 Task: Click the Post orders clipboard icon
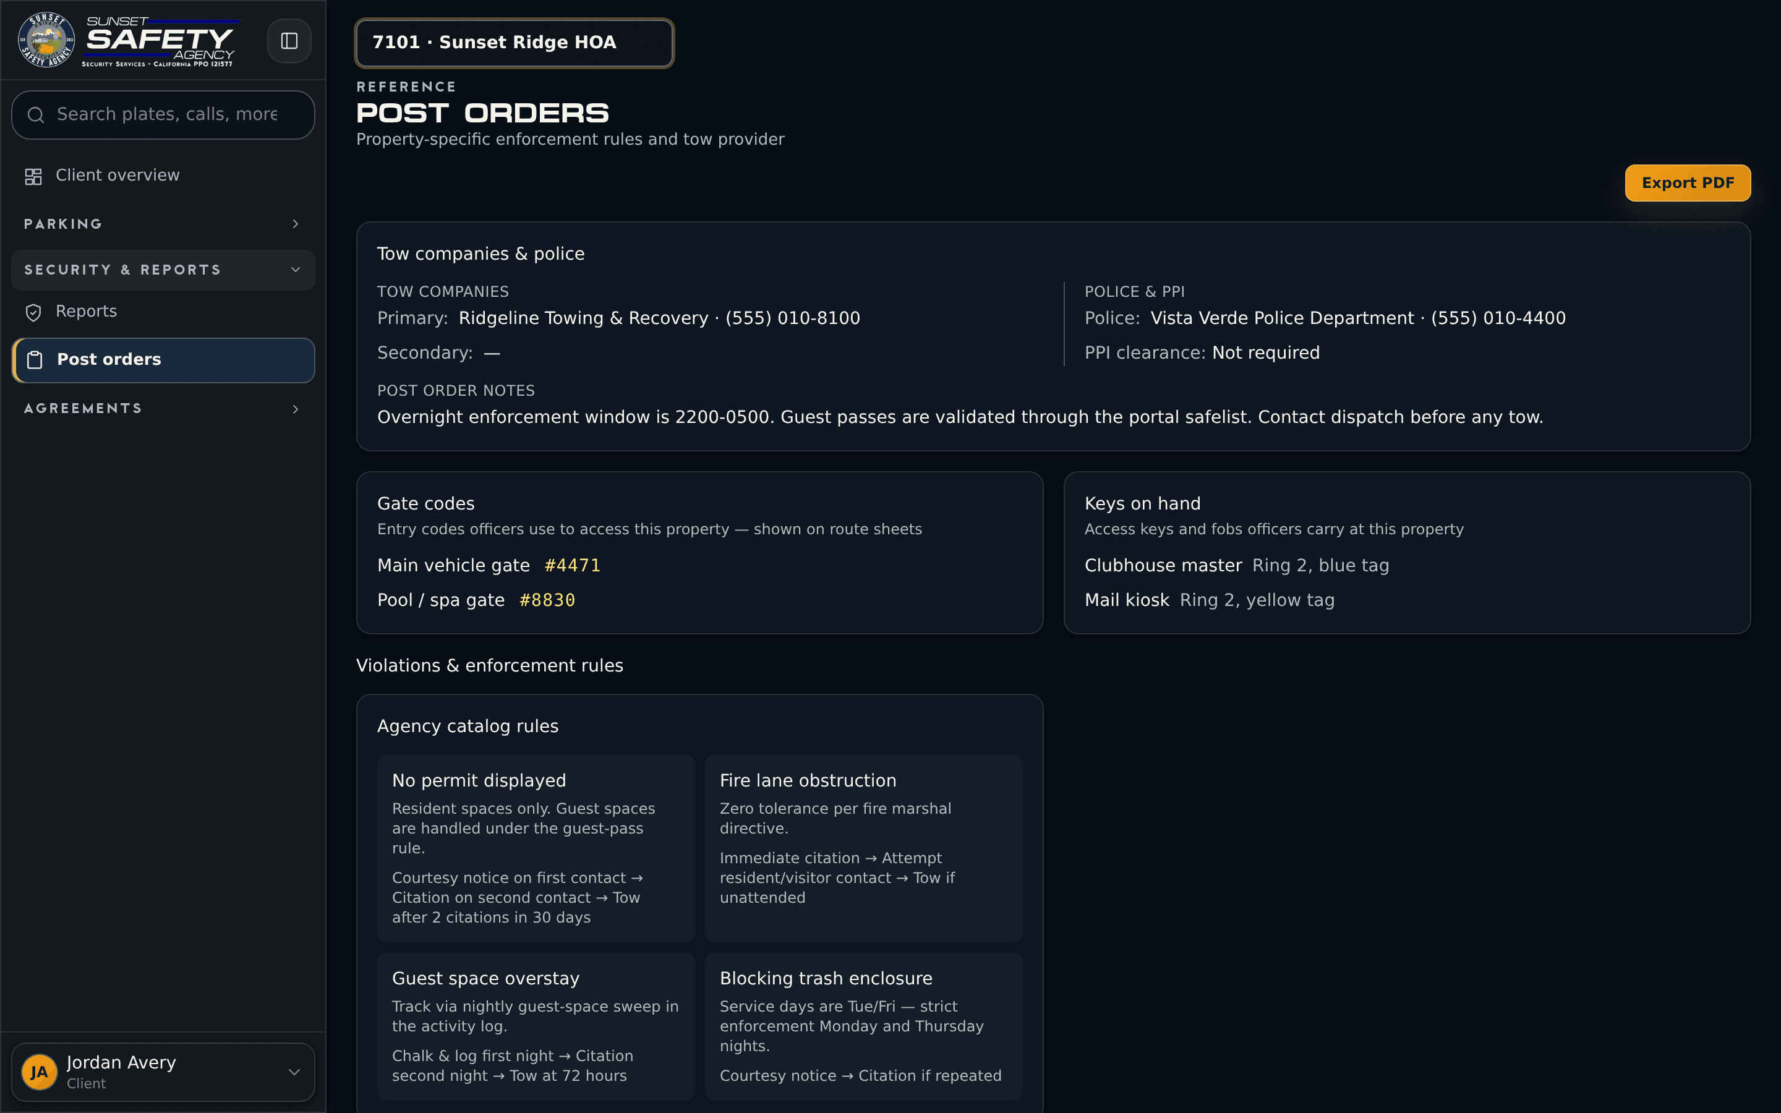click(x=35, y=360)
